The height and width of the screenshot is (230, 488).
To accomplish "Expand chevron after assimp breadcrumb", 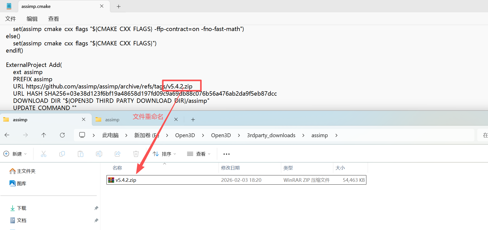I will (x=336, y=135).
